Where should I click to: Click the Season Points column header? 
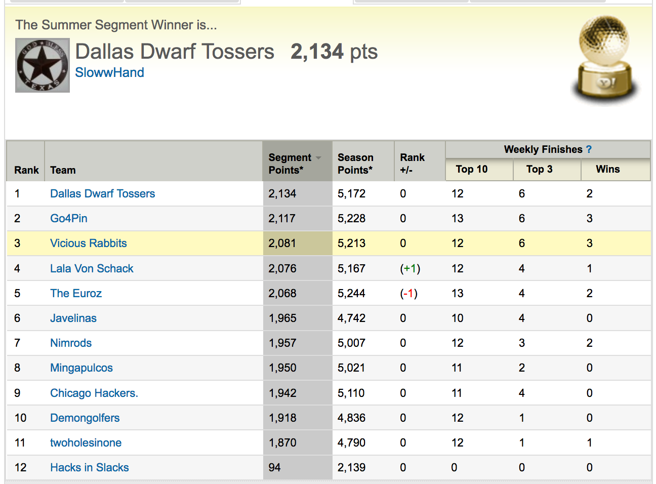(x=355, y=164)
